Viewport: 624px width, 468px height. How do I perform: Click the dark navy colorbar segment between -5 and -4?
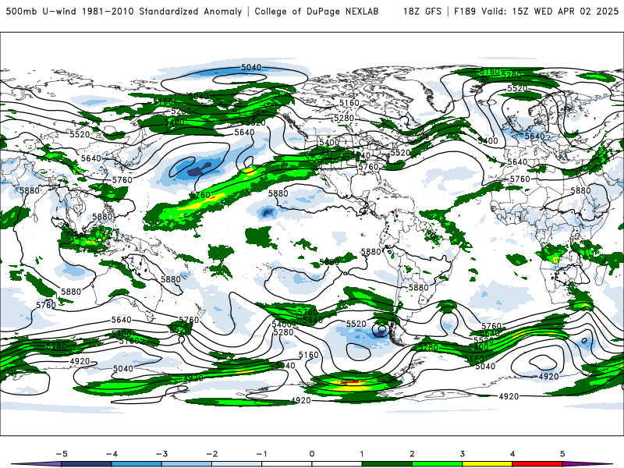[87, 464]
